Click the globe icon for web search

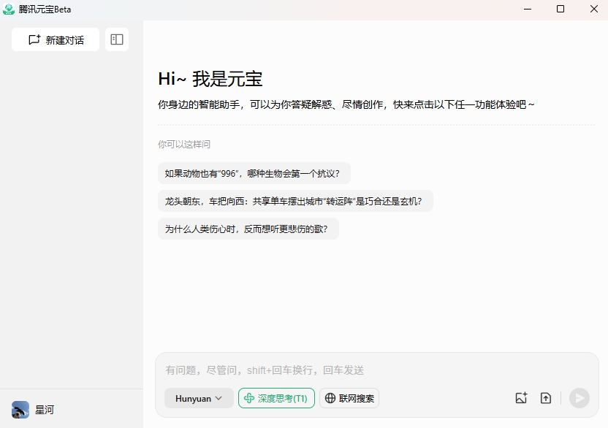[x=330, y=398]
